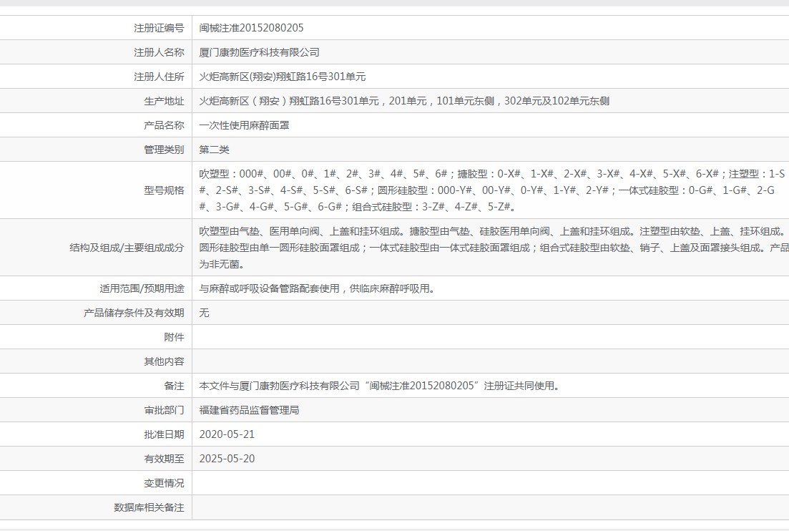This screenshot has height=531, width=789.
Task: Click the 变更情况 label
Action: click(164, 484)
